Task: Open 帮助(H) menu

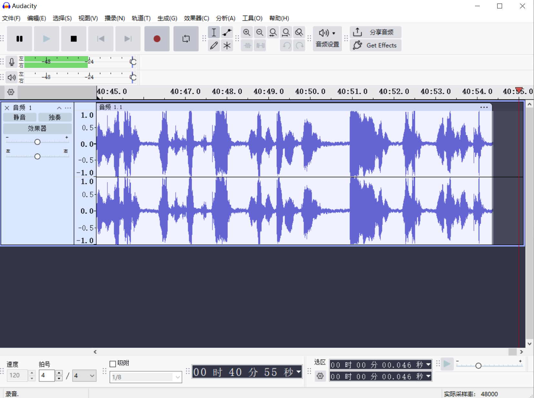Action: pos(279,18)
